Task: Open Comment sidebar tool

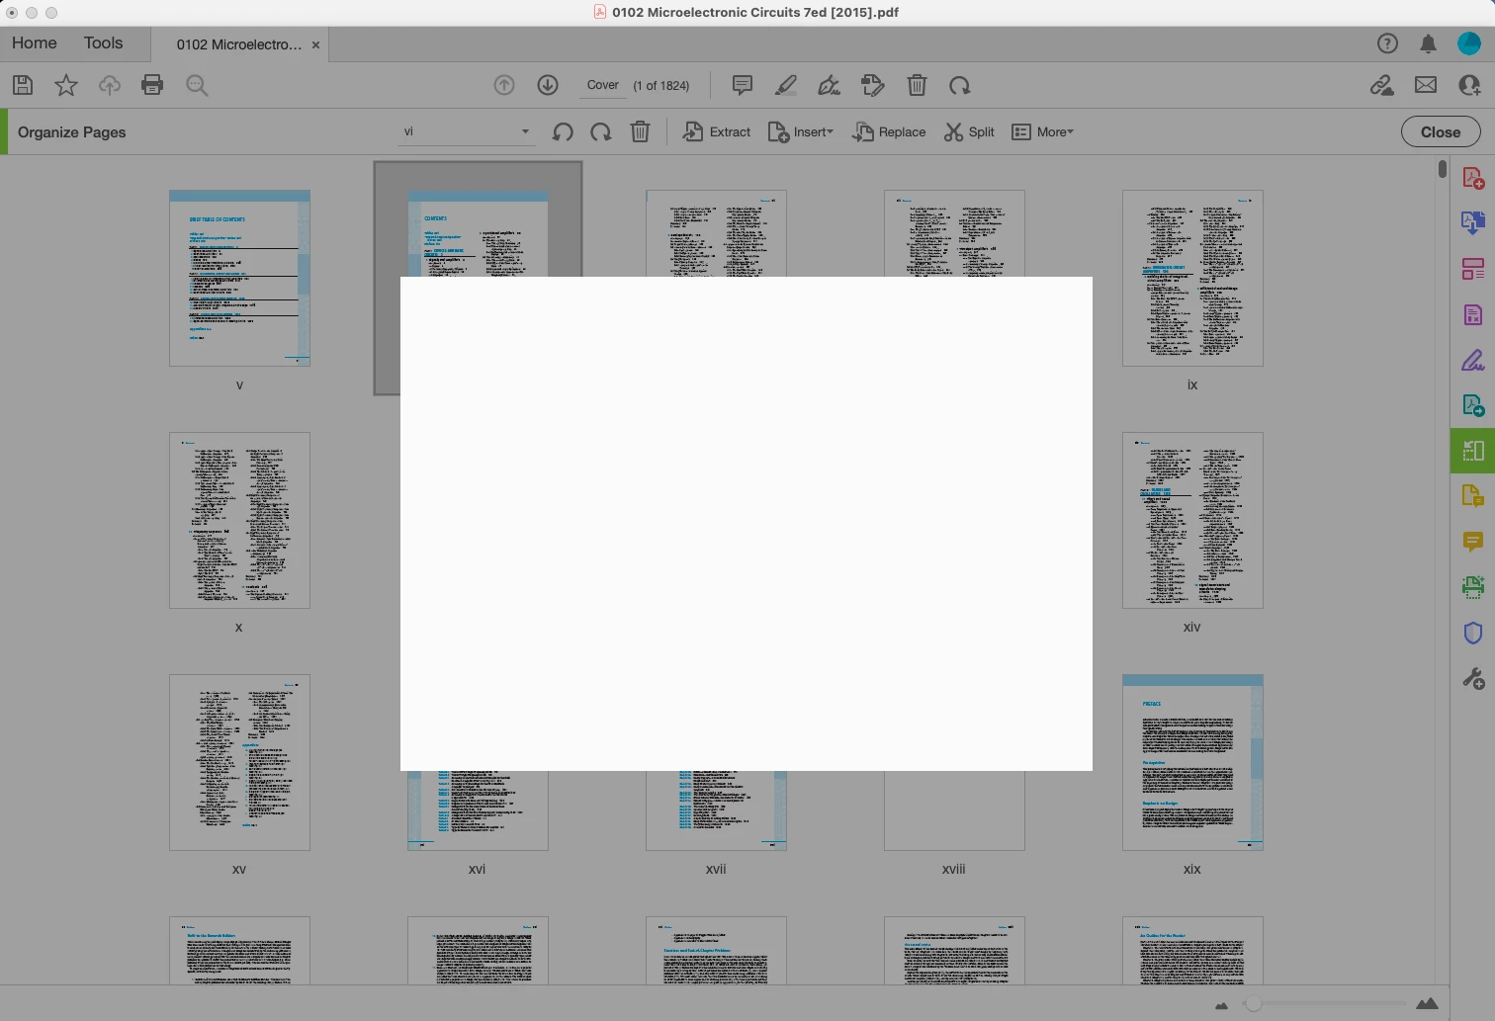Action: click(x=1473, y=542)
